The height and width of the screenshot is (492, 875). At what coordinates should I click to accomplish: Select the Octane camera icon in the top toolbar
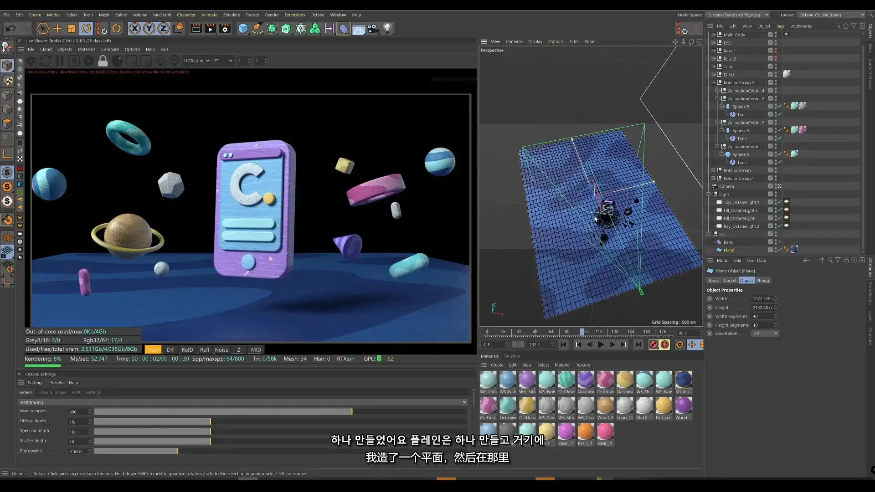pos(372,28)
